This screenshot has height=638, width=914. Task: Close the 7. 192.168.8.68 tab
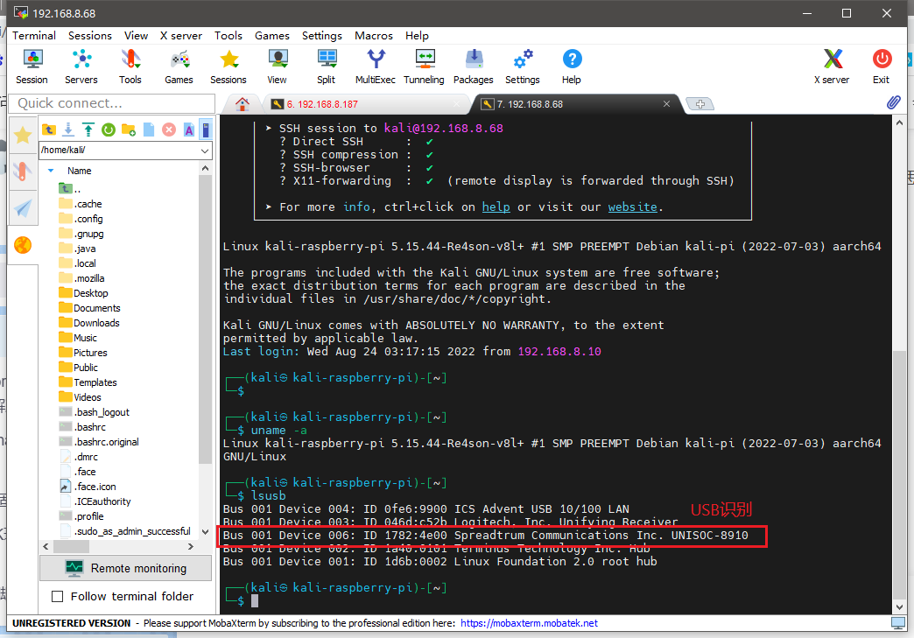[x=666, y=104]
